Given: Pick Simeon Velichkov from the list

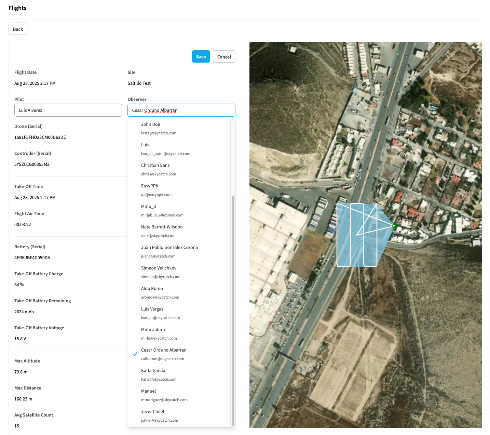Looking at the screenshot, I should (179, 272).
